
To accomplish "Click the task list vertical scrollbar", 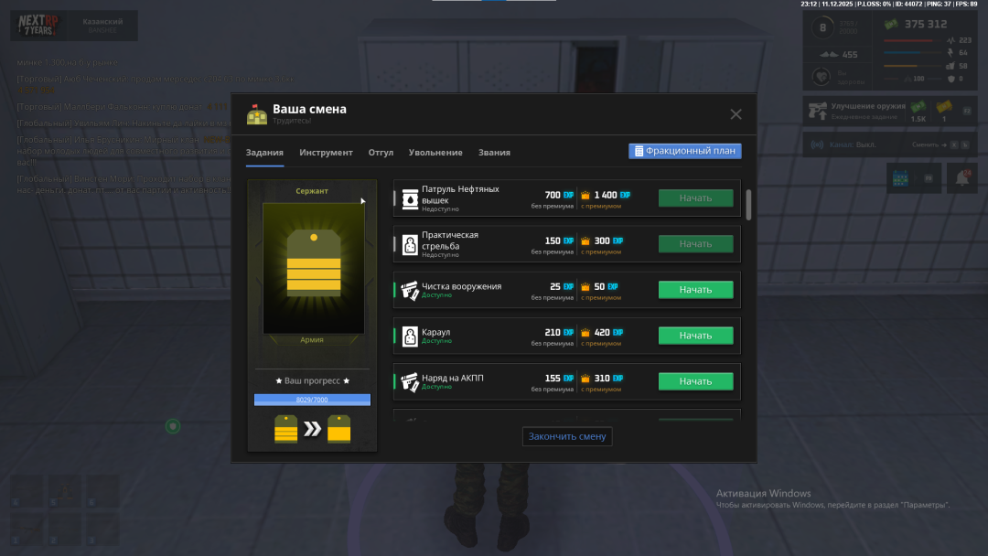I will 749,205.
